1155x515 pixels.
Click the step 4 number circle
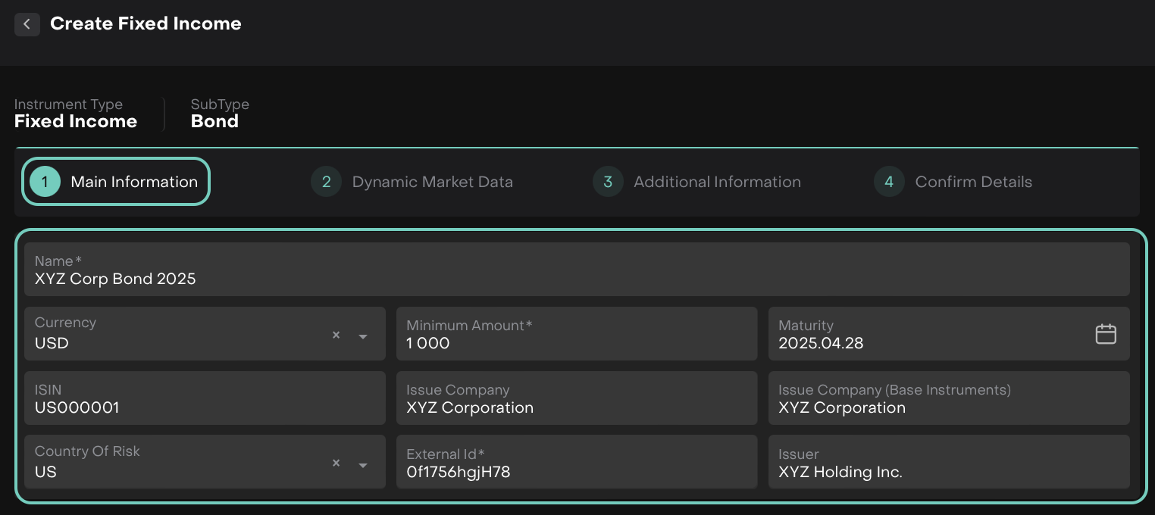point(889,182)
